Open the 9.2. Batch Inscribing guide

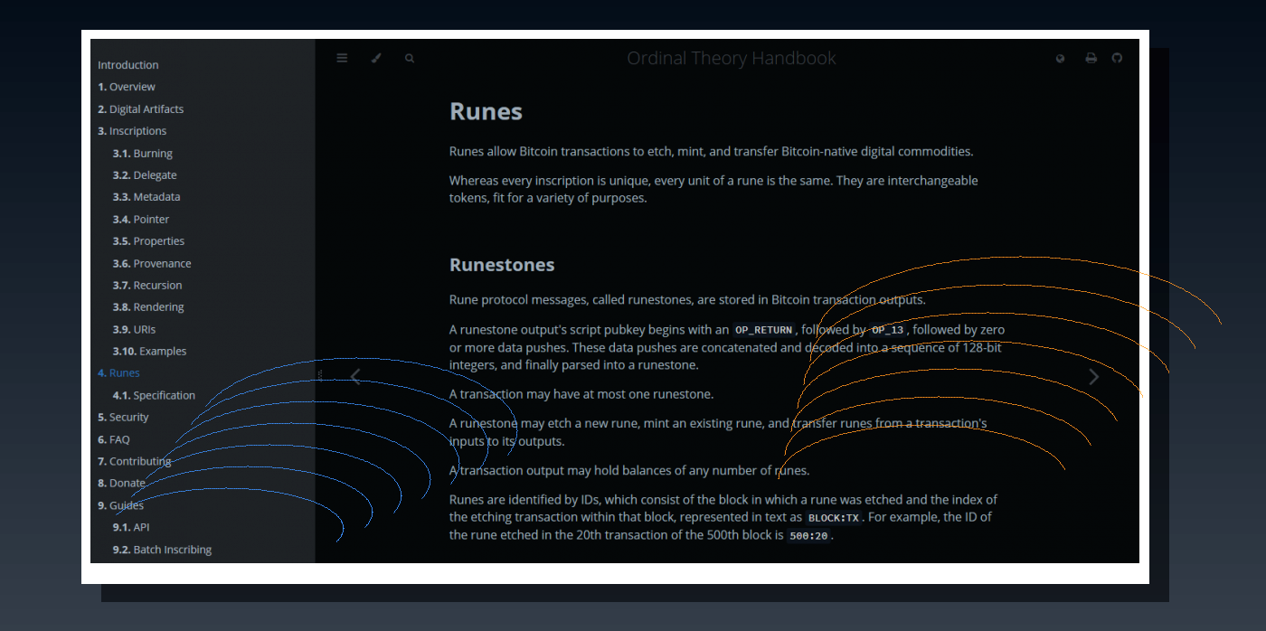click(162, 549)
